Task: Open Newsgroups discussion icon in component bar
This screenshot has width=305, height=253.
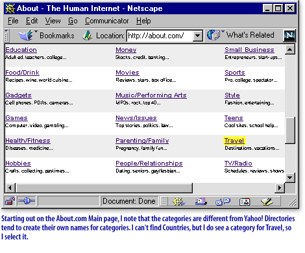Action: tap(223, 202)
